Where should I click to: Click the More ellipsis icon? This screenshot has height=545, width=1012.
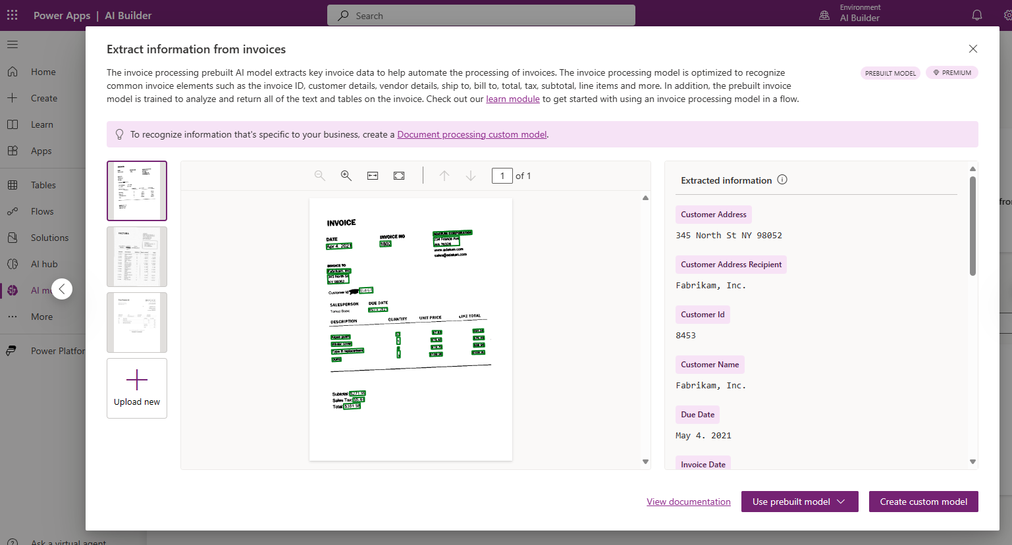click(13, 317)
